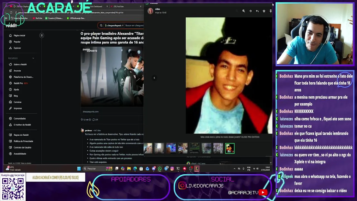This screenshot has height=201, width=357.
Task: Select the third thumbnail in viewer strip
Action: (171, 148)
